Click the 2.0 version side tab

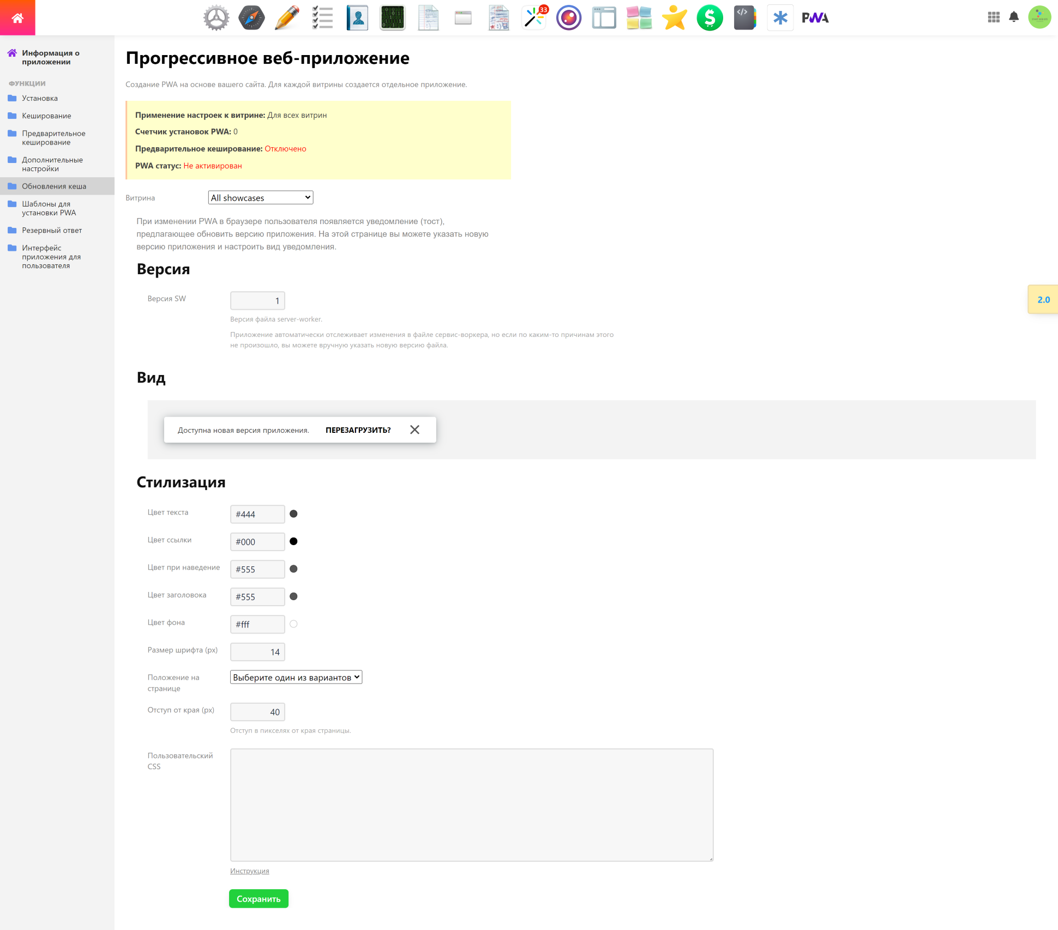click(1043, 299)
